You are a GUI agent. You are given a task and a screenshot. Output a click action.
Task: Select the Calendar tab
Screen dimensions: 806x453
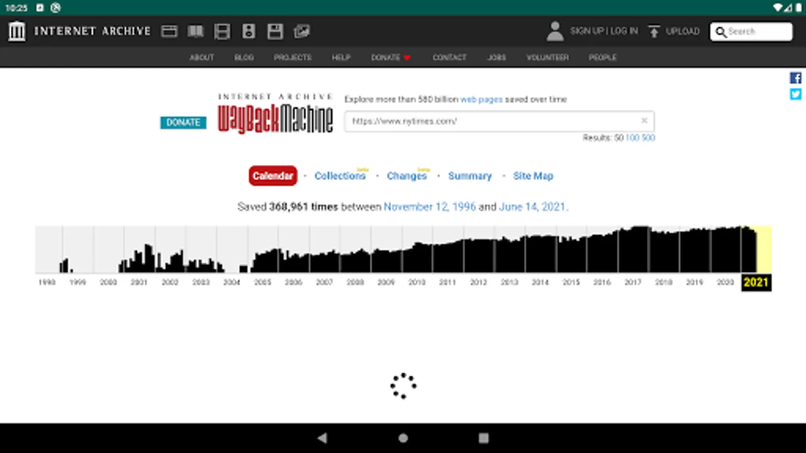point(273,176)
